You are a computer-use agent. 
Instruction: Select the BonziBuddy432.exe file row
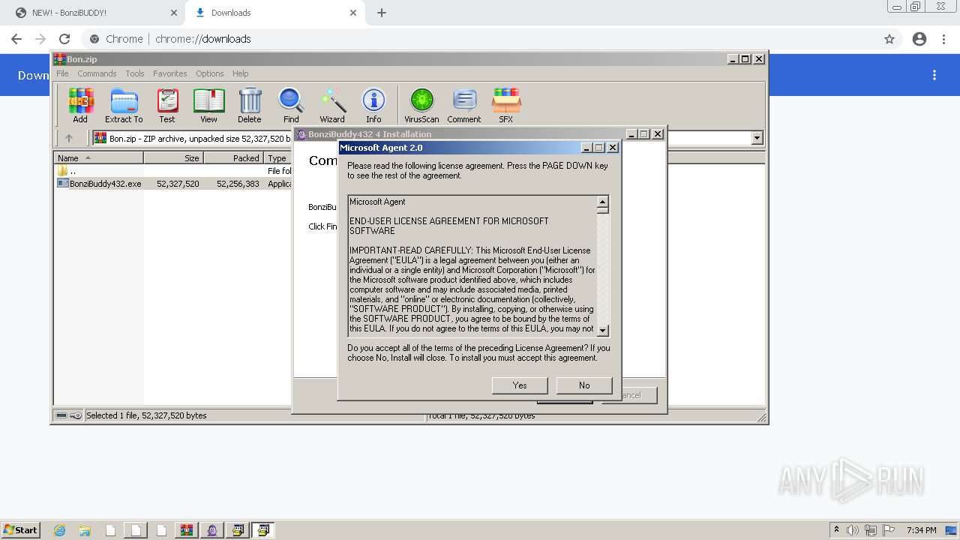click(x=172, y=184)
